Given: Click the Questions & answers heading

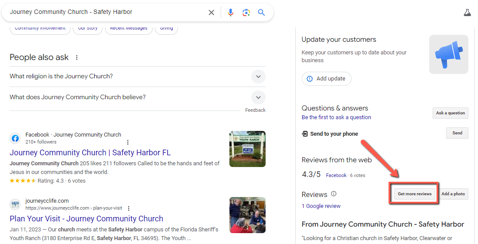Looking at the screenshot, I should pyautogui.click(x=335, y=108).
